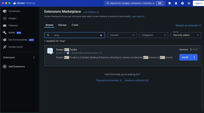Open Dev Environments icon
This screenshot has width=204, height=113.
[x=5, y=40]
